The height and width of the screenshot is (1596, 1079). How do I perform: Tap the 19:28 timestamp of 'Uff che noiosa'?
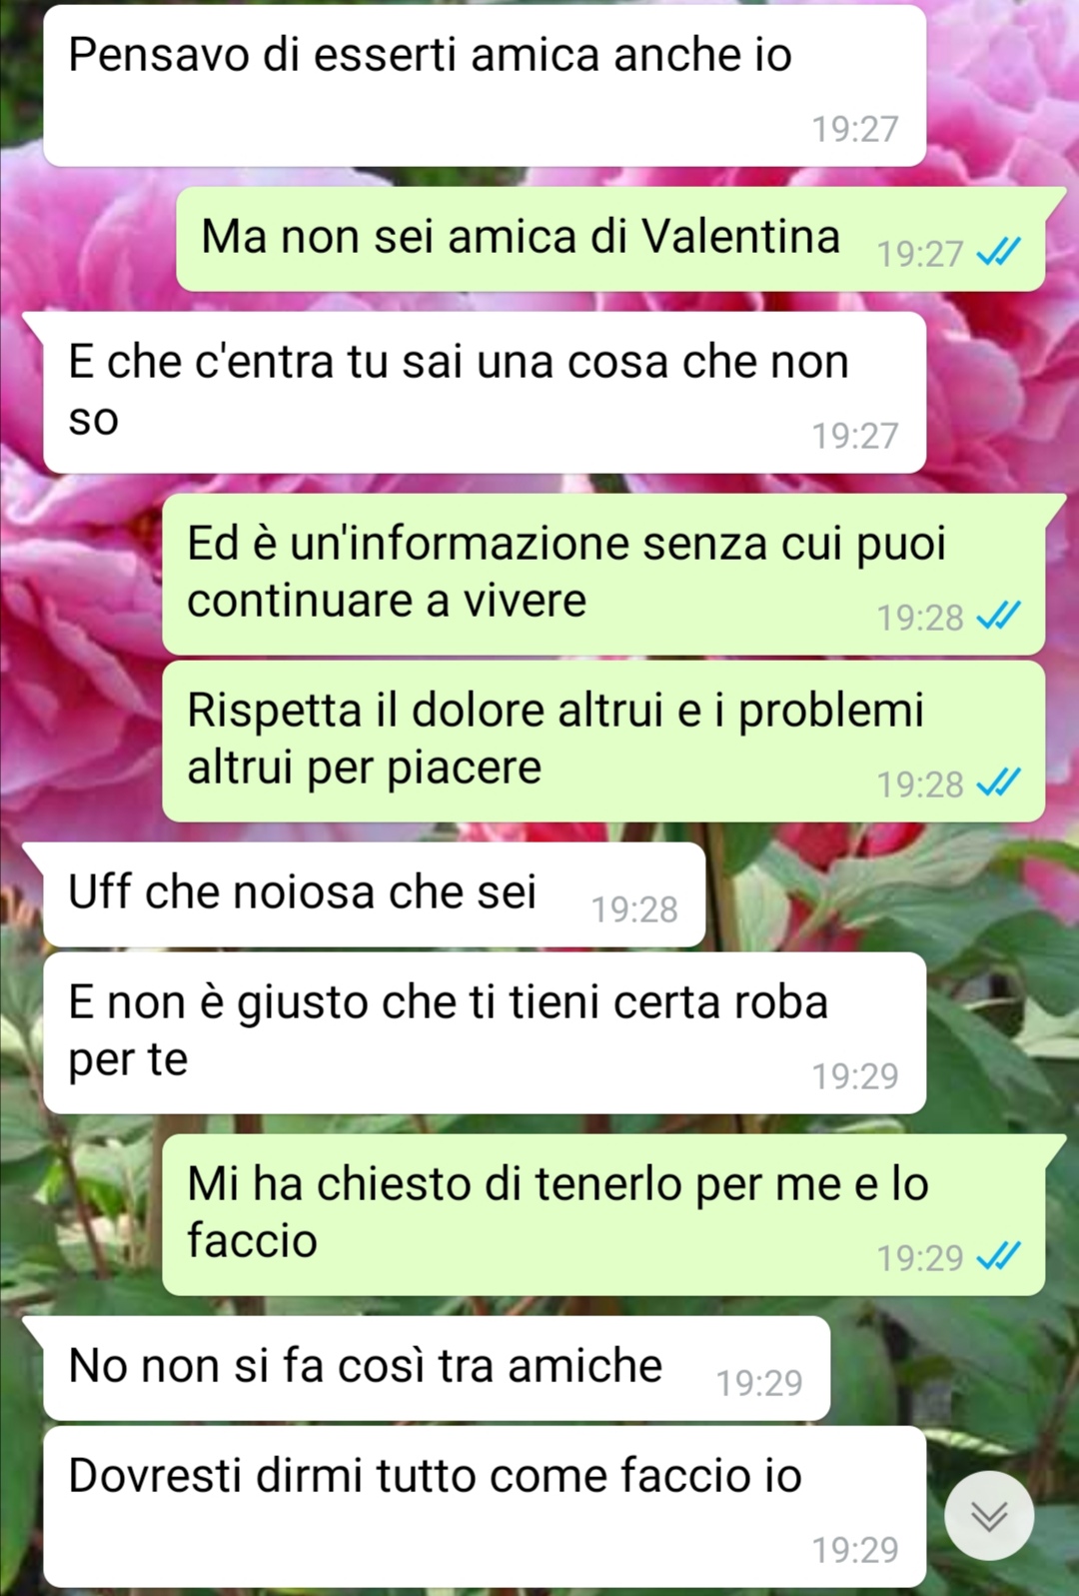click(x=634, y=909)
